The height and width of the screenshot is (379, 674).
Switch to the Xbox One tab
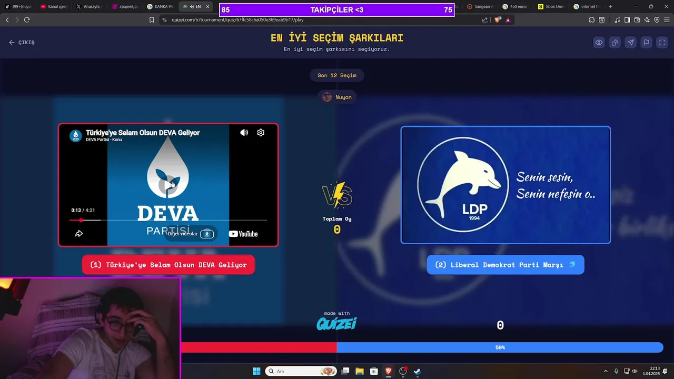click(x=551, y=6)
